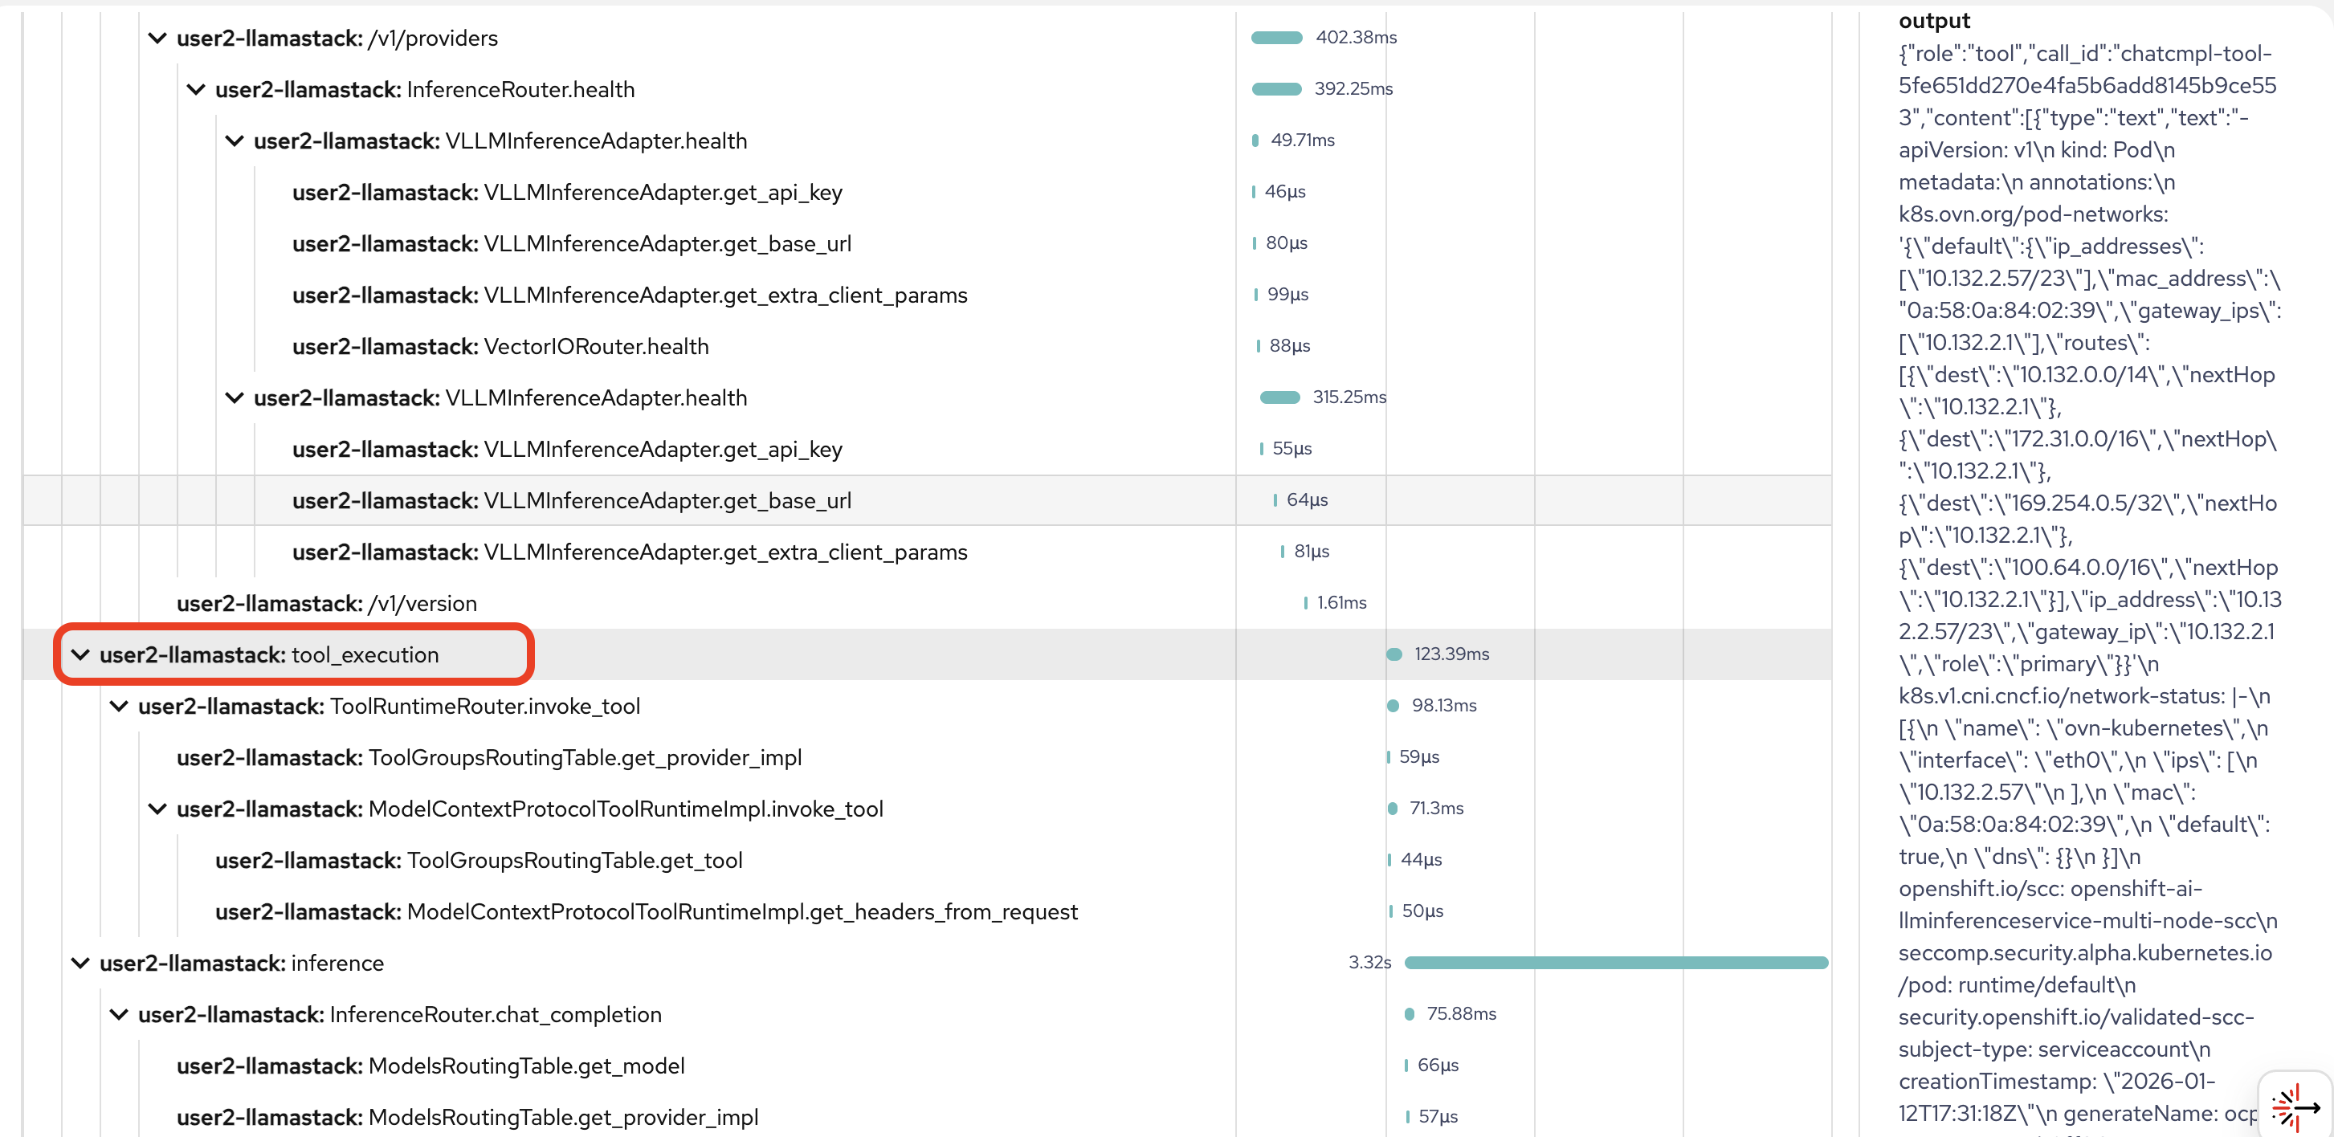The width and height of the screenshot is (2334, 1137).
Task: Collapse the 49.71ms VLLMInferenceAdapter.health span
Action: (235, 141)
